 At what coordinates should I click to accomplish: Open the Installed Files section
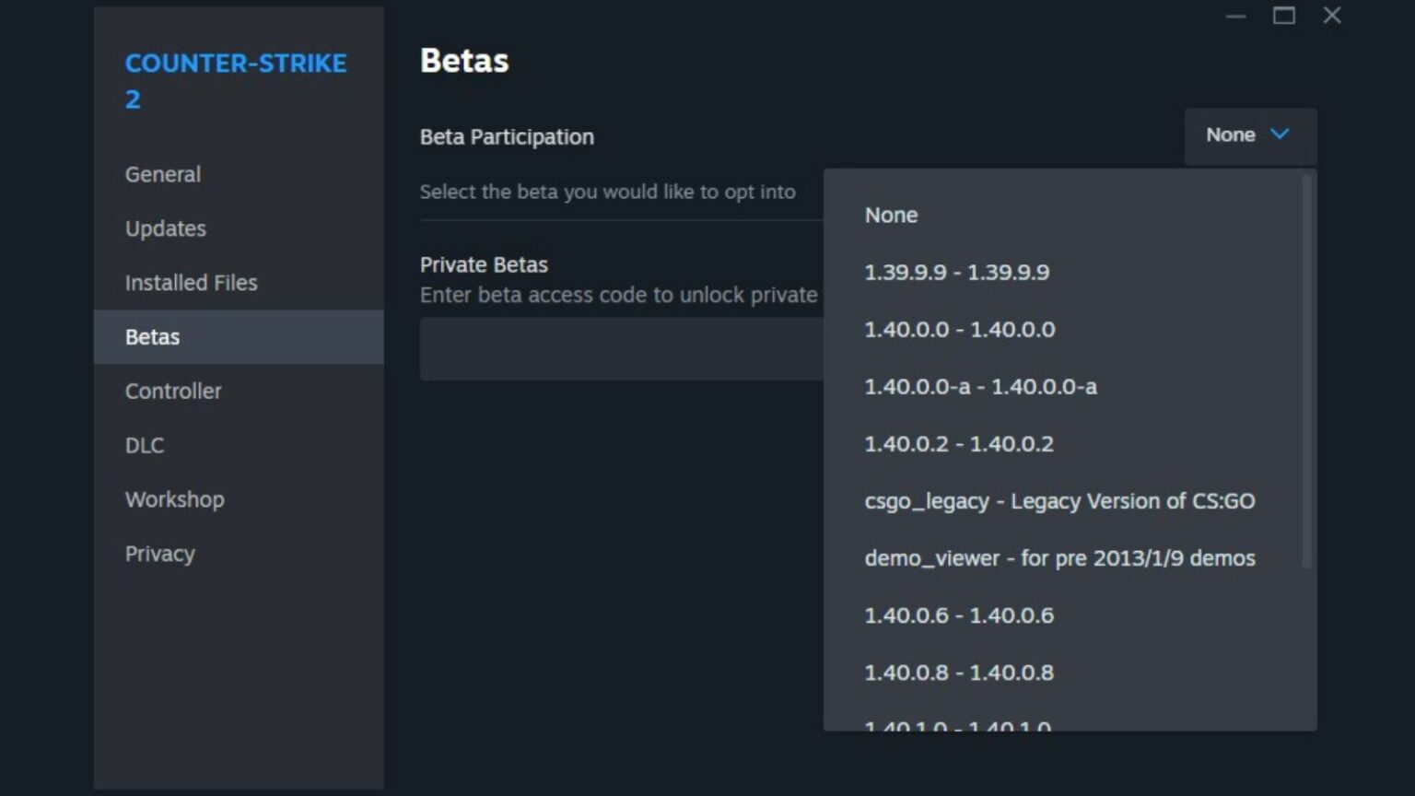pyautogui.click(x=192, y=283)
